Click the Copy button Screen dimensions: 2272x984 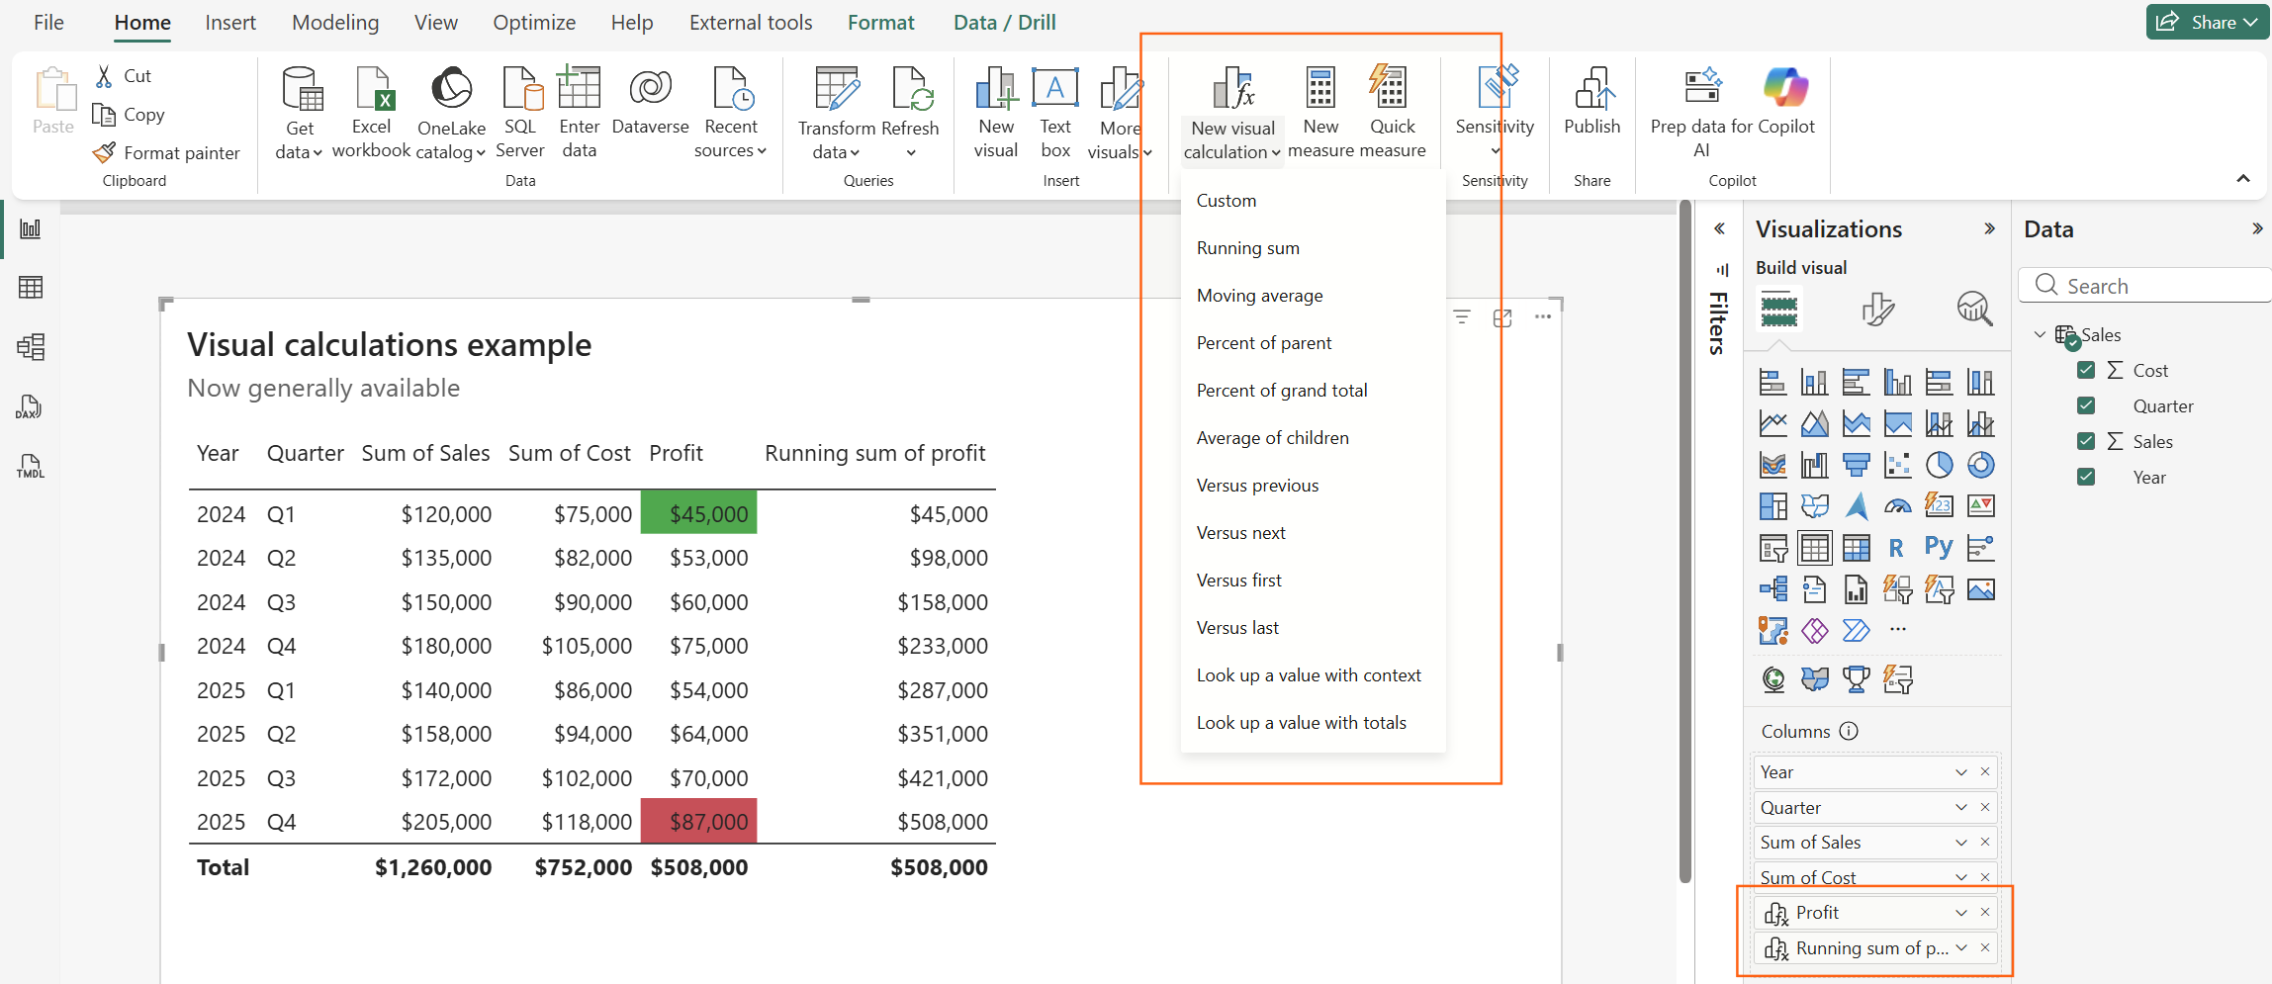pyautogui.click(x=129, y=115)
